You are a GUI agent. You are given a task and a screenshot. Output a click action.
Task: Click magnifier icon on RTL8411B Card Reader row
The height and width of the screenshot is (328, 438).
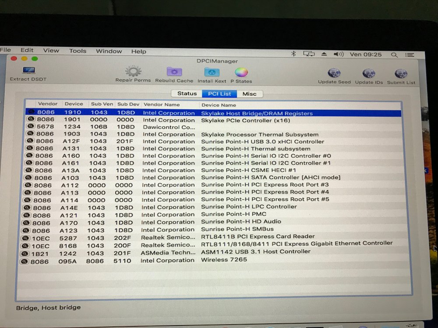pyautogui.click(x=26, y=238)
